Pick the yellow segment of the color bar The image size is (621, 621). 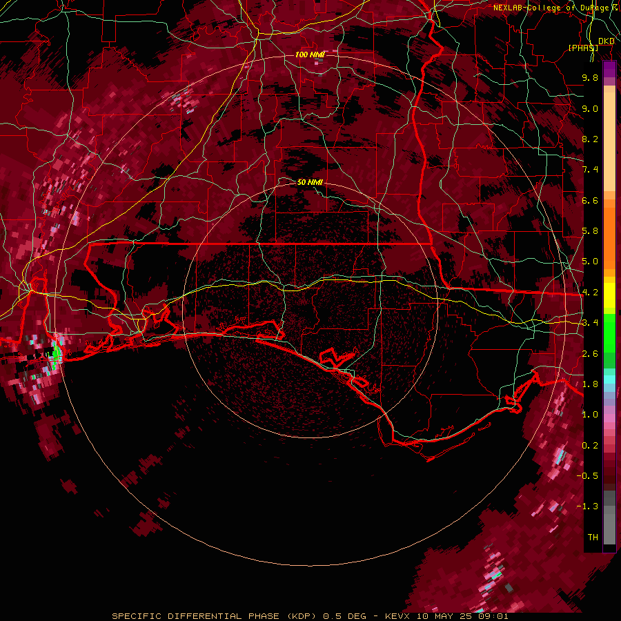click(x=609, y=295)
